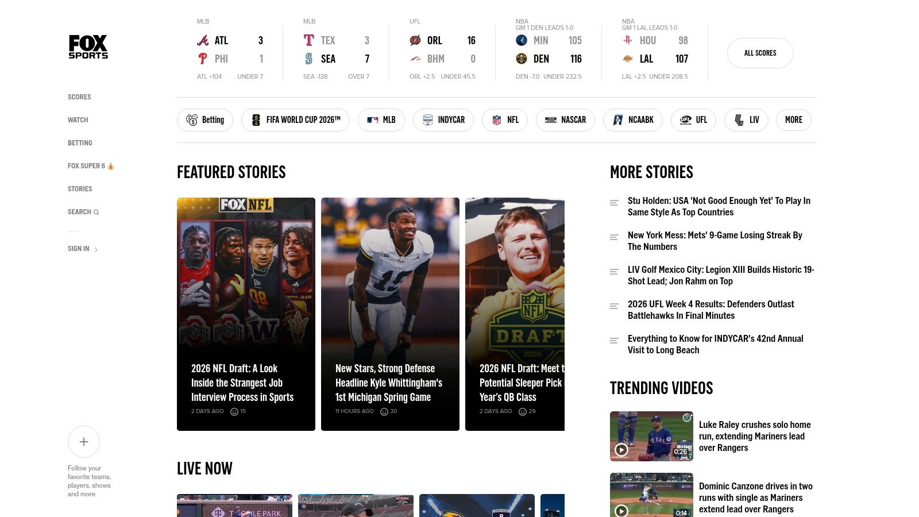Viewport: 919px width, 517px height.
Task: Expand the Sign In chevron
Action: [96, 249]
